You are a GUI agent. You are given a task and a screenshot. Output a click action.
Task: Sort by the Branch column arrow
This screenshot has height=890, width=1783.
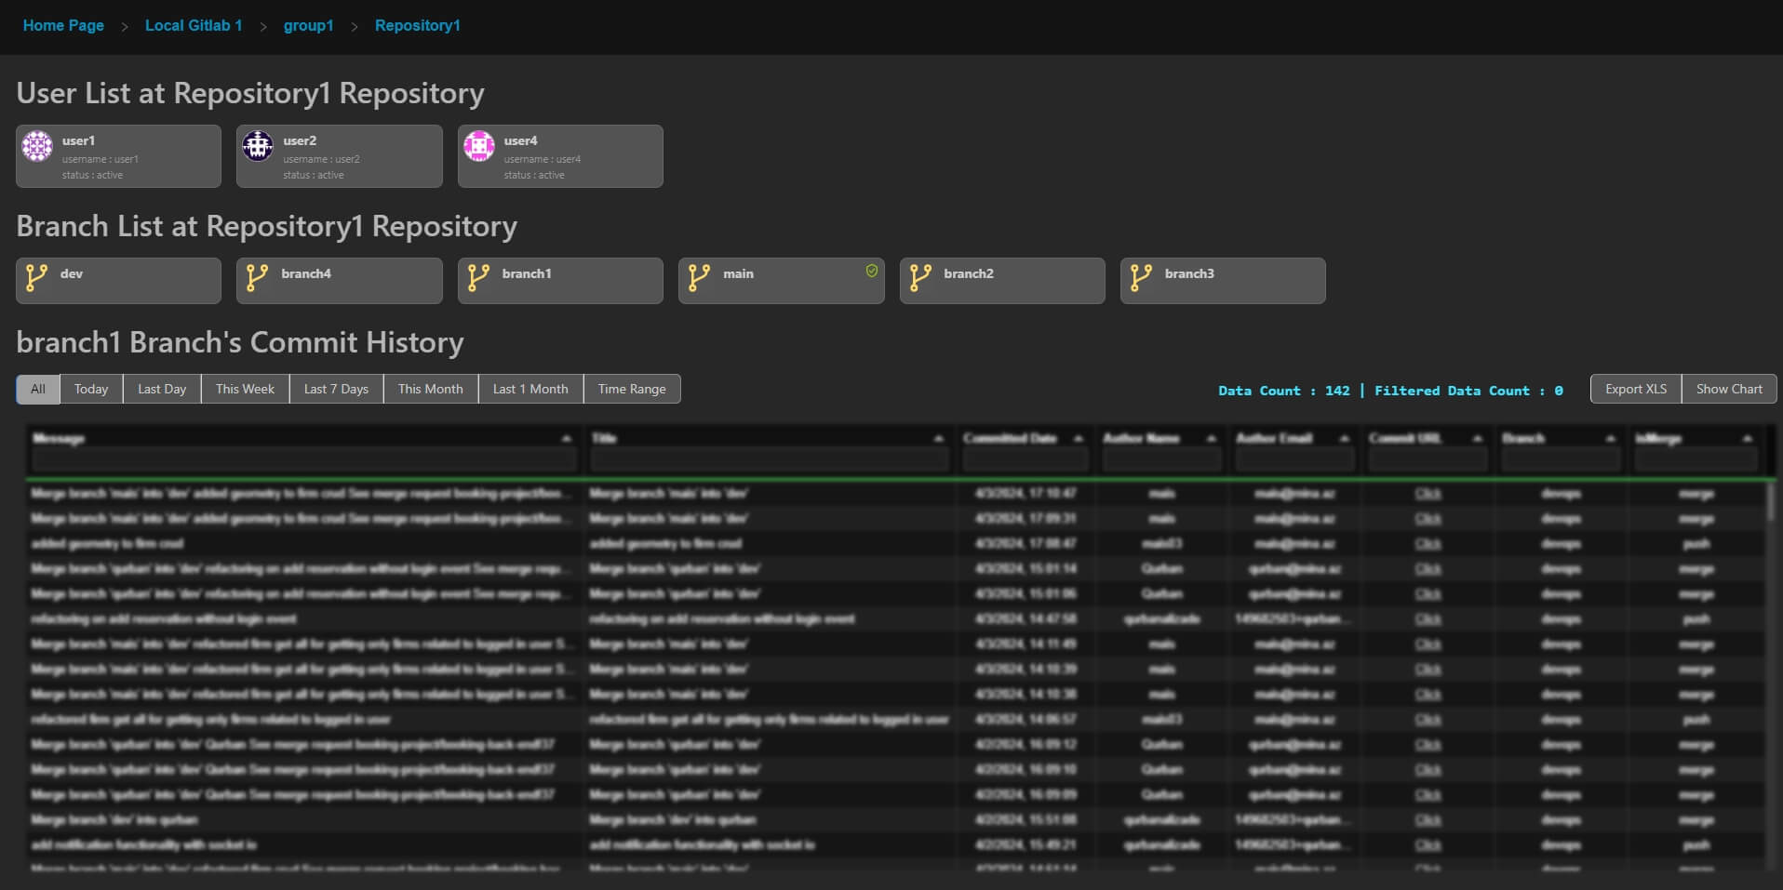point(1611,439)
